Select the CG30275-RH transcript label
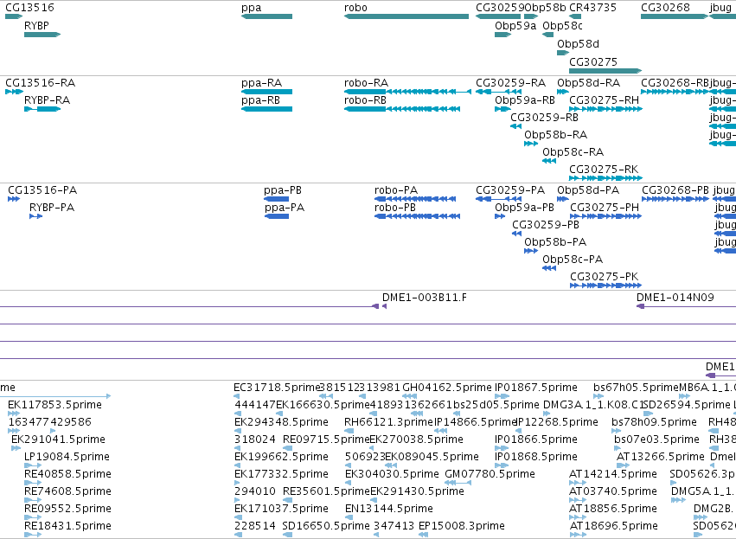The image size is (736, 539). pyautogui.click(x=604, y=100)
